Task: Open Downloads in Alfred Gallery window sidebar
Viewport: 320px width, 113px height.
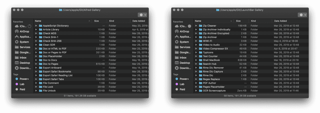Action: point(23,68)
